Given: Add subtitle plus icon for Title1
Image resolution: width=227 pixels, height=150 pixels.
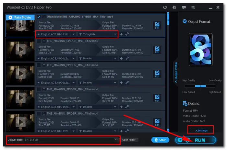Looking at the screenshot, I should coord(121,34).
